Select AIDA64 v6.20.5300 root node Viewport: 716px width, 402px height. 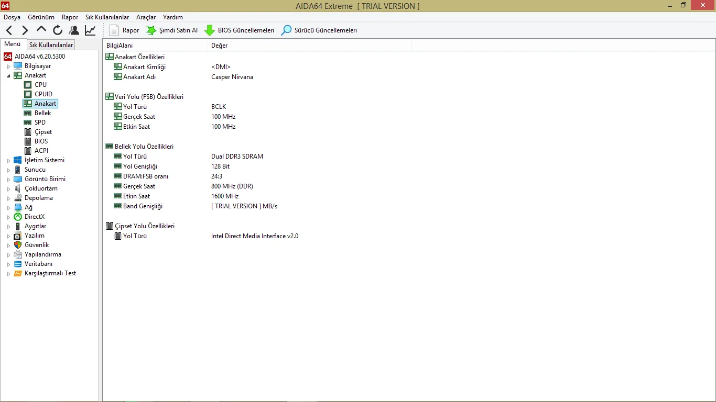coord(40,56)
